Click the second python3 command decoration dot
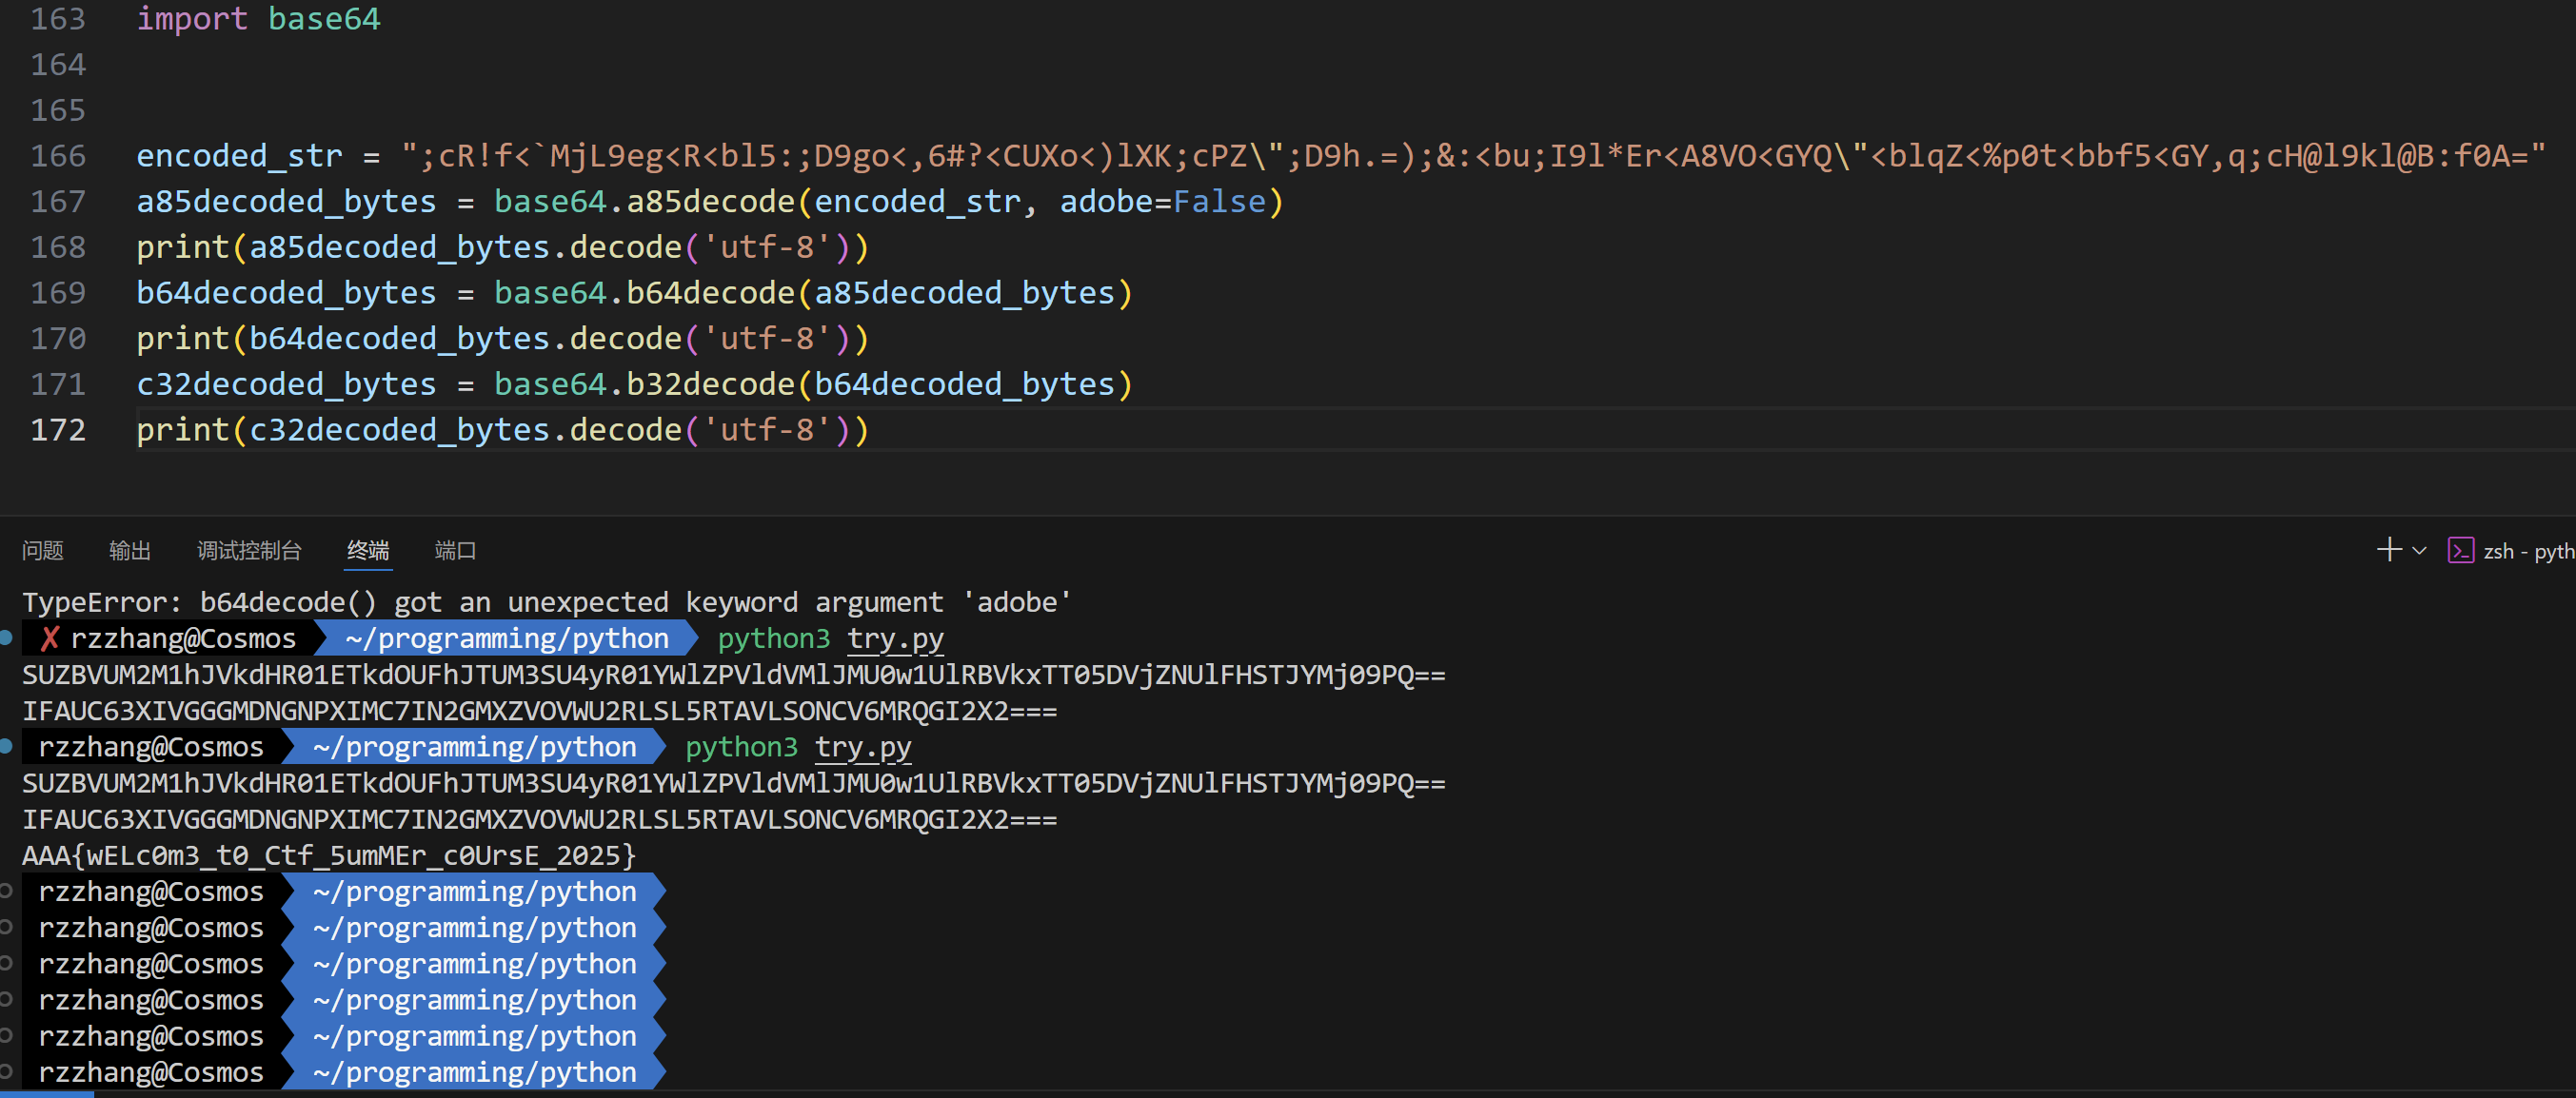Image resolution: width=2576 pixels, height=1098 pixels. [6, 746]
